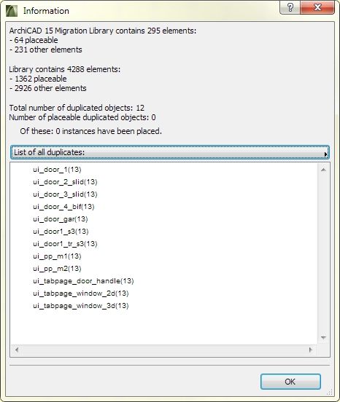The image size is (340, 402).
Task: Select ui_tabpage_door_handle(13) list entry
Action: 83,281
